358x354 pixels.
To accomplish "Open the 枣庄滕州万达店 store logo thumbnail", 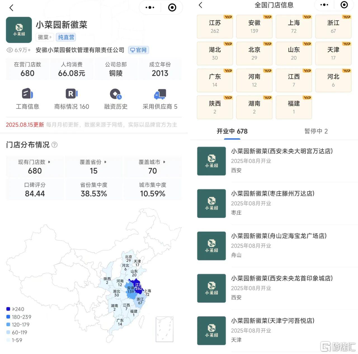I will (211, 204).
